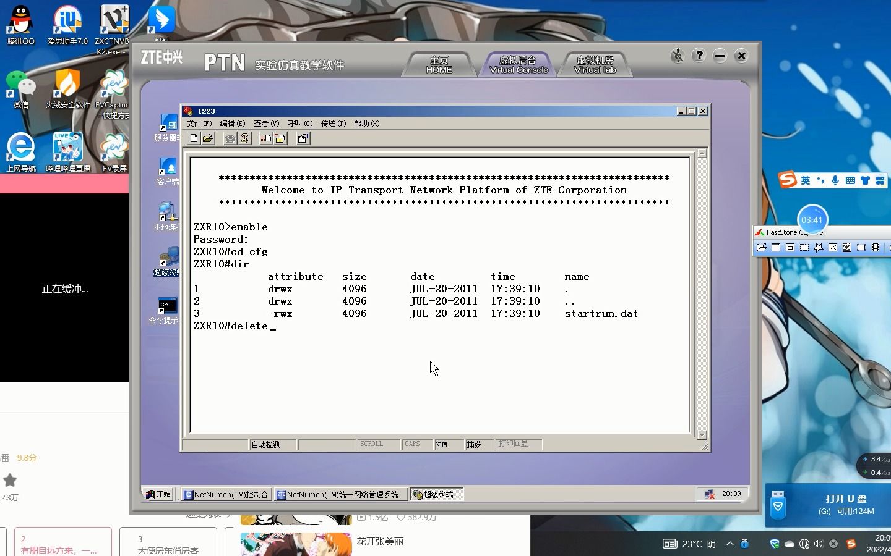Switch to the 虚拟机房 Virtual lab tab

tap(595, 65)
